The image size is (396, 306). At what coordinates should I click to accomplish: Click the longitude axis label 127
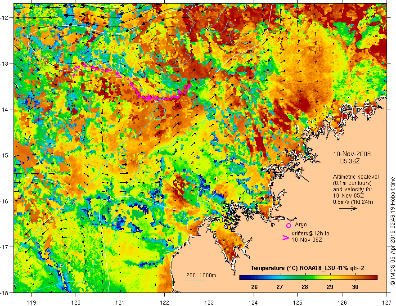(x=387, y=302)
